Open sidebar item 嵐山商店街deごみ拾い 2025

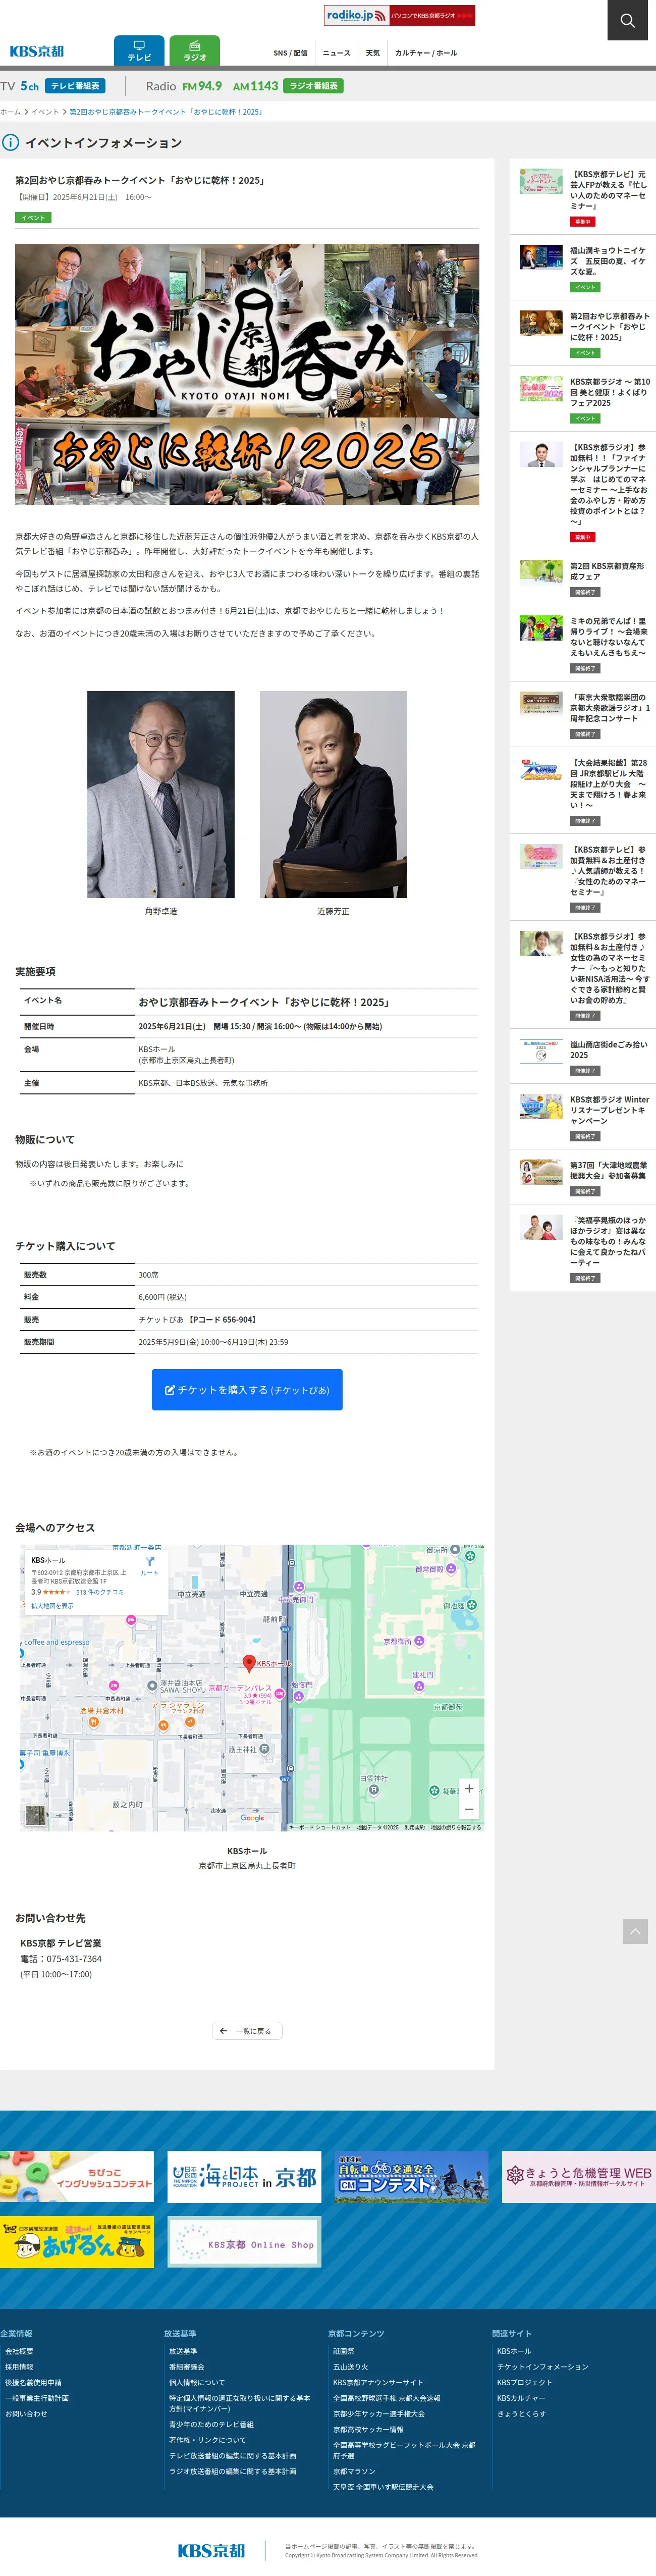click(x=583, y=1056)
